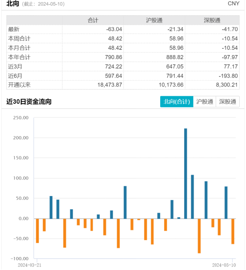246x270 pixels.
Task: Click the CNY currency label
Action: tap(233, 4)
